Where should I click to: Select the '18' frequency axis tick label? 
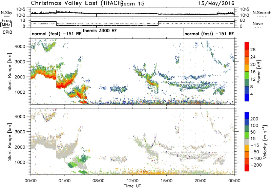tap(23, 20)
